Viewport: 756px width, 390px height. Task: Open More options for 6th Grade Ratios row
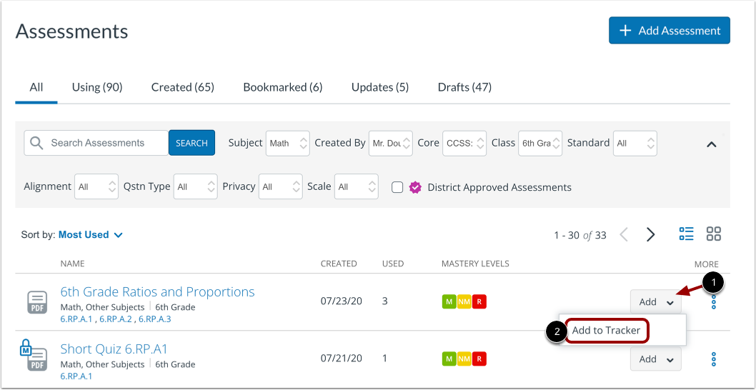(714, 302)
